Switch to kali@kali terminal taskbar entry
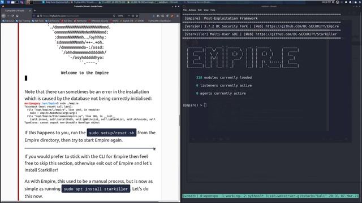The width and height of the screenshot is (362, 203). pyautogui.click(x=167, y=2)
